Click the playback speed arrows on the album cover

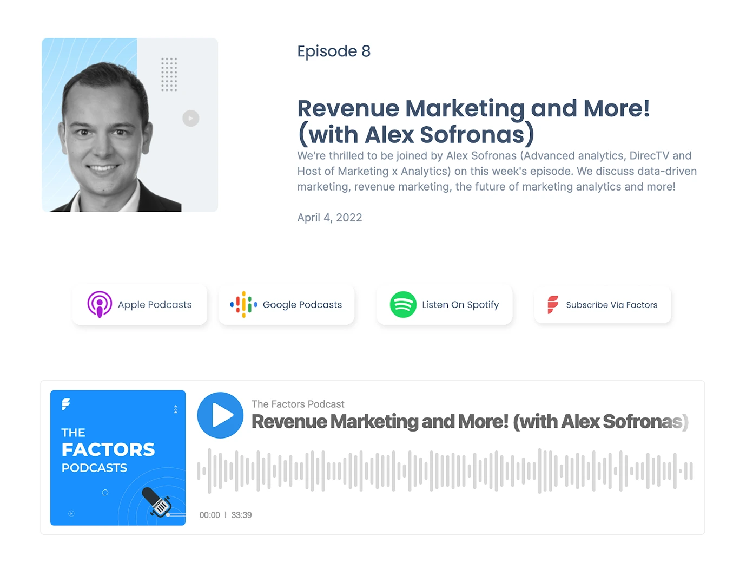[x=175, y=409]
